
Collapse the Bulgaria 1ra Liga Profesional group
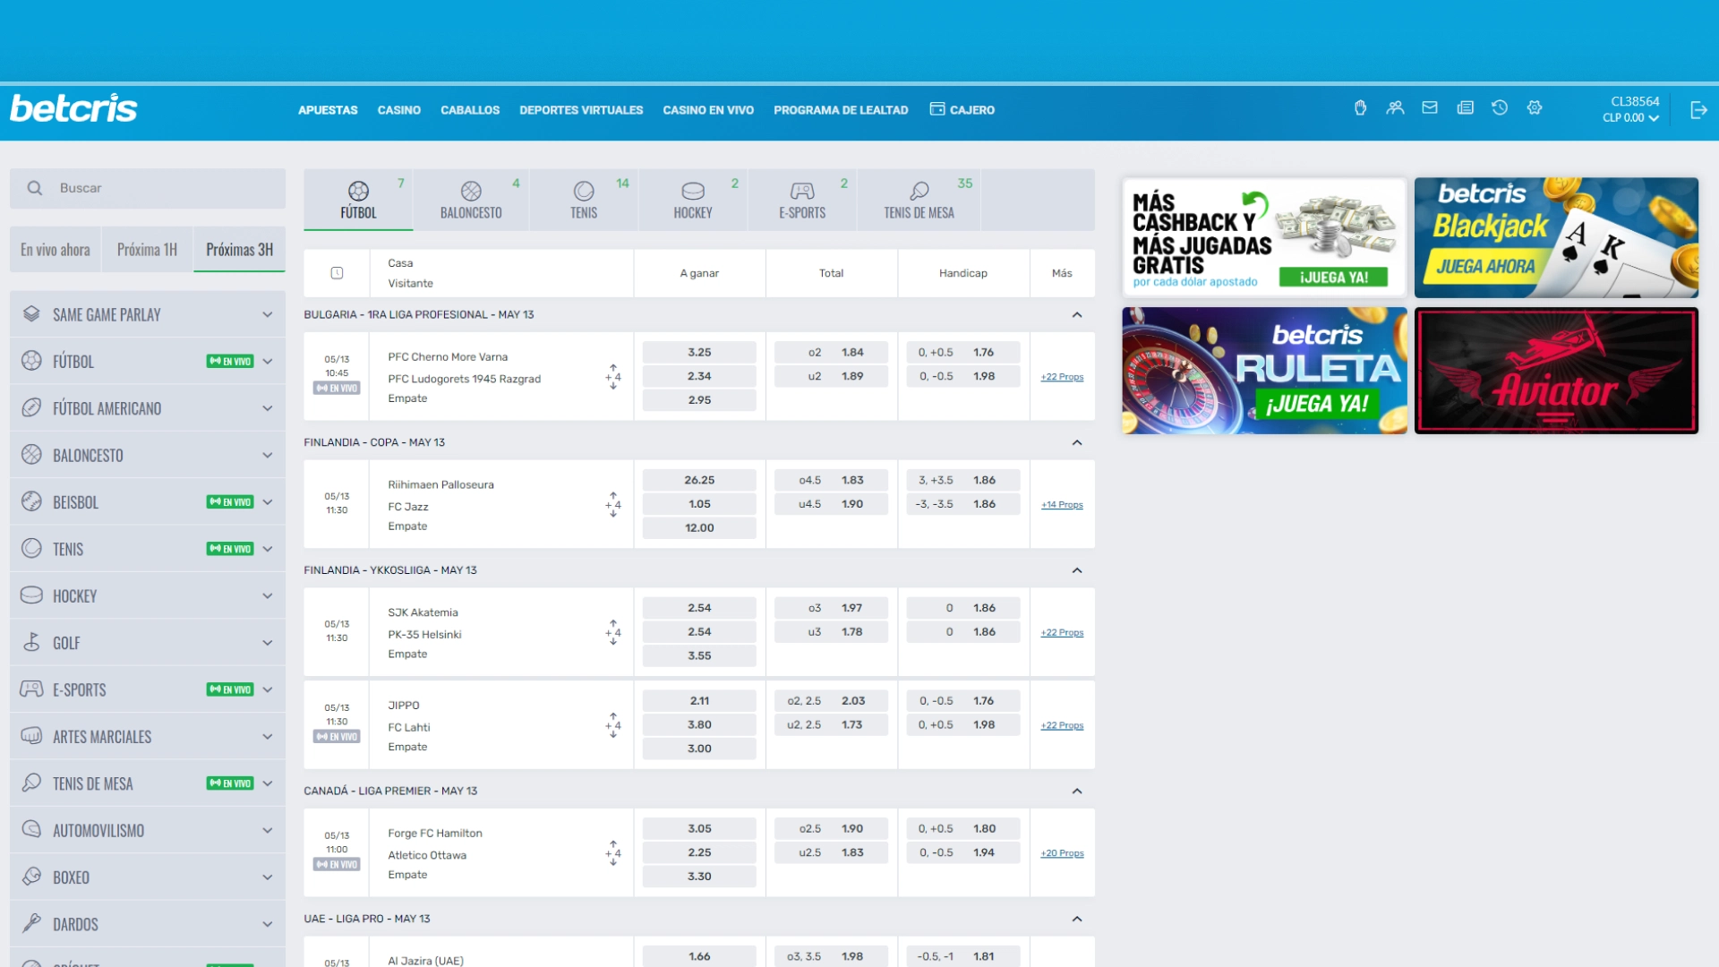click(1077, 315)
